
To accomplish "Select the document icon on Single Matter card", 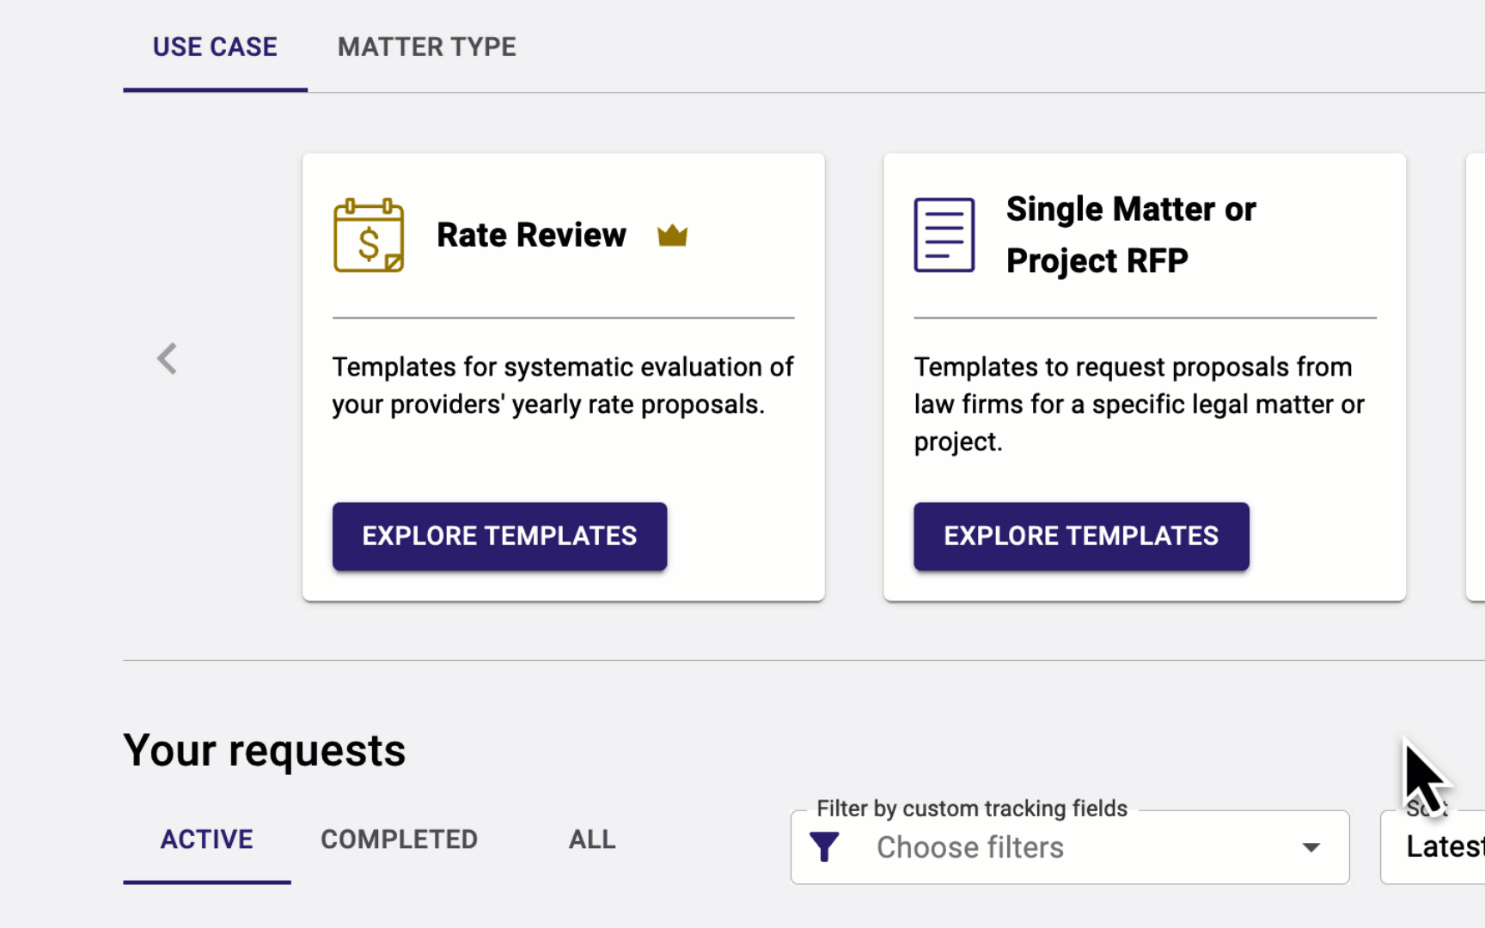I will [944, 234].
